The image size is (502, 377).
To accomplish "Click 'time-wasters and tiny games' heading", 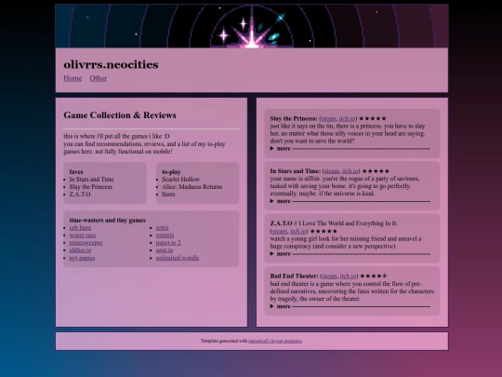I will pyautogui.click(x=108, y=221).
